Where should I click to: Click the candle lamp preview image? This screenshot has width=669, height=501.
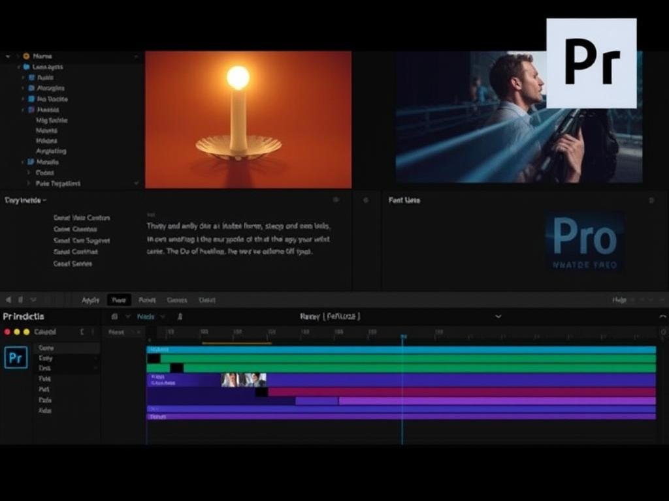(248, 119)
